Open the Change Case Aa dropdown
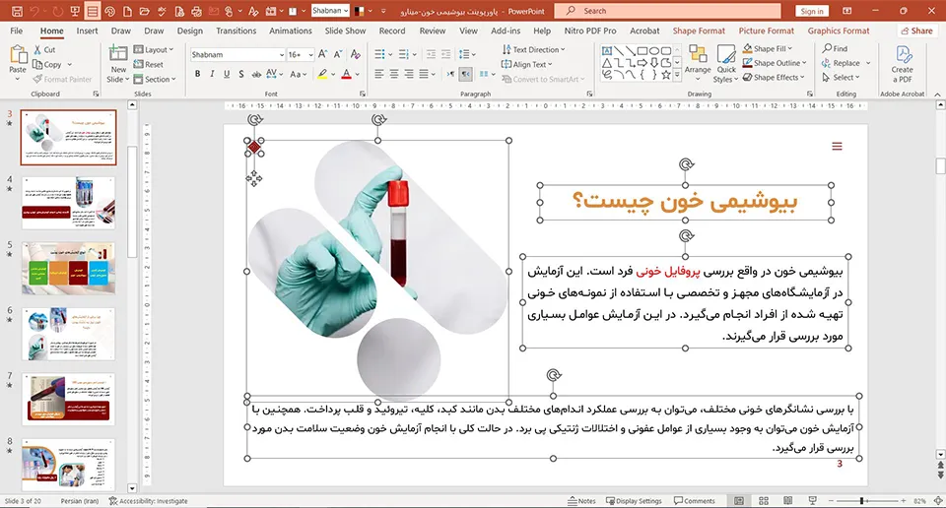946x508 pixels. click(x=298, y=74)
